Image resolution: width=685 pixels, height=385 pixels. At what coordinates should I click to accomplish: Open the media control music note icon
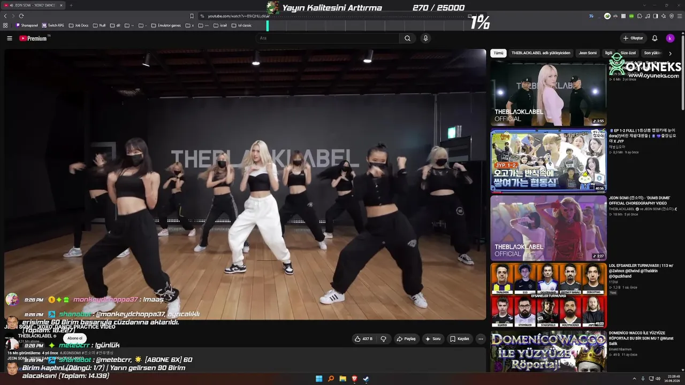(x=648, y=16)
